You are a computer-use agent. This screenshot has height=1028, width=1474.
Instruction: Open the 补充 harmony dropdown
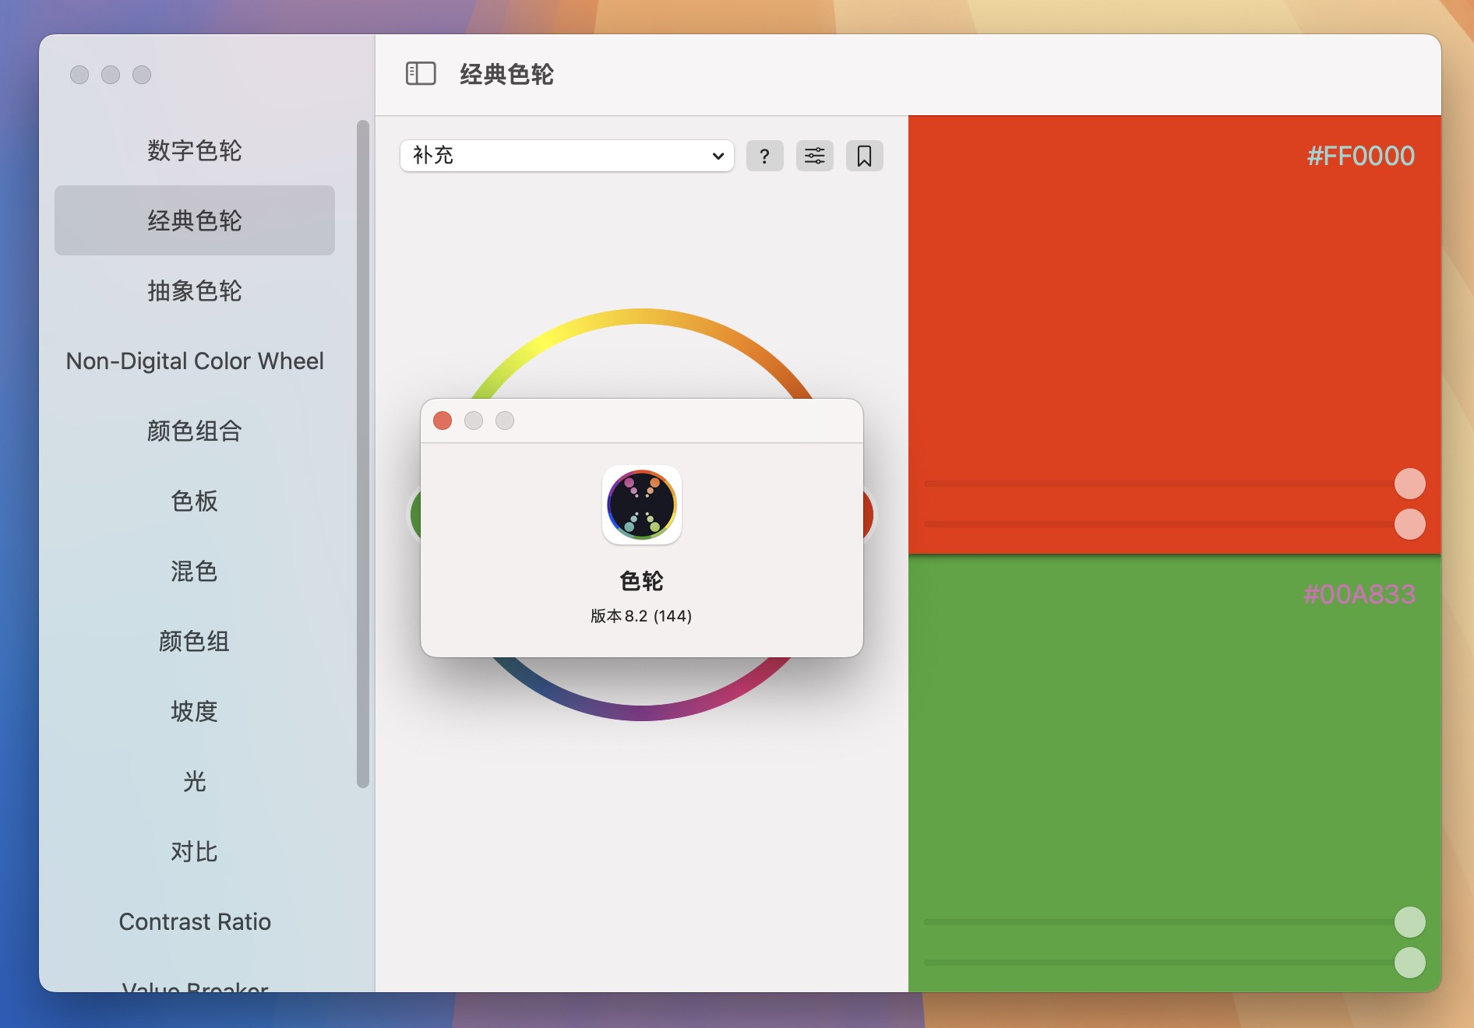(x=567, y=156)
